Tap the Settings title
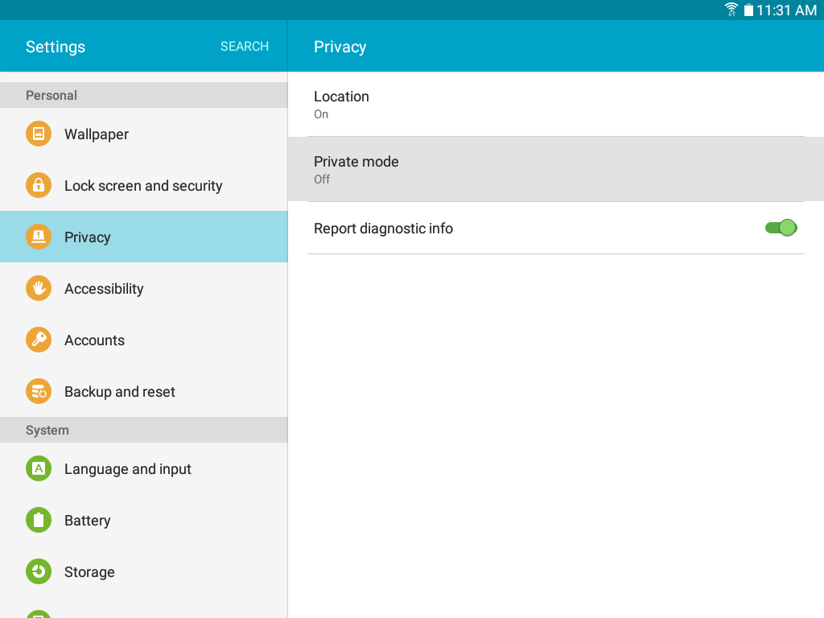Screen dimensions: 824x618 pos(56,47)
